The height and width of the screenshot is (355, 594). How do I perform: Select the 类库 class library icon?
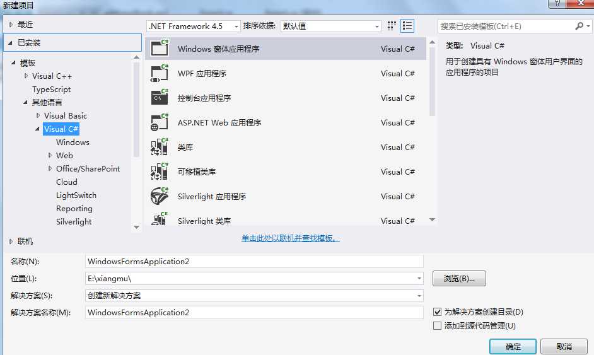(x=160, y=147)
